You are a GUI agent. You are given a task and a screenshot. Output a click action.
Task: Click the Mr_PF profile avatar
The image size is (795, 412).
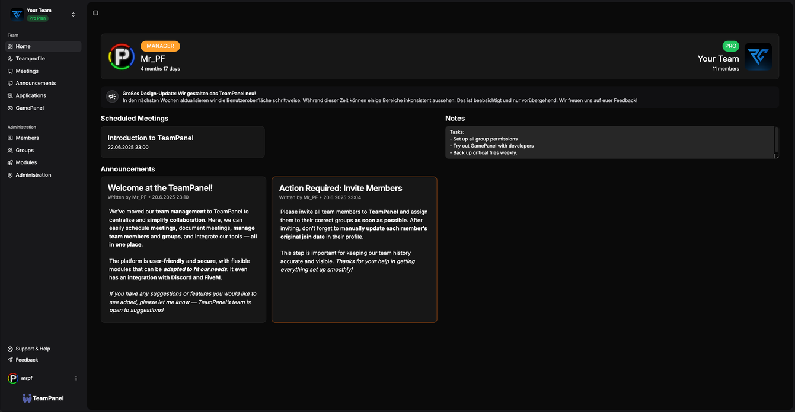[x=121, y=56]
